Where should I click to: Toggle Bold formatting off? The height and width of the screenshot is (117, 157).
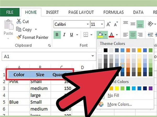(57, 35)
